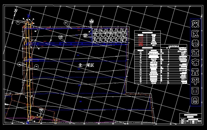
Task: Select the yellow vertical main roadway line
Action: tap(28, 71)
